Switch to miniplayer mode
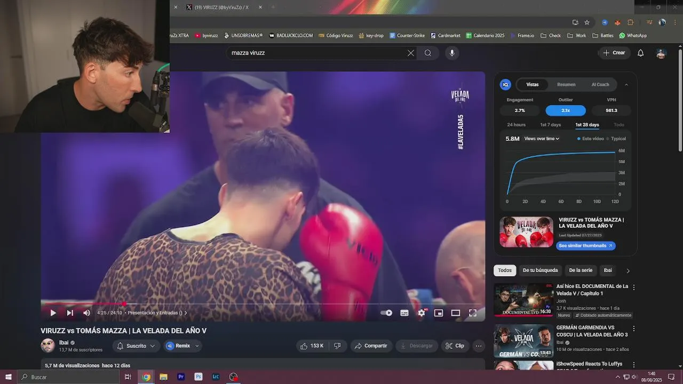 point(439,313)
